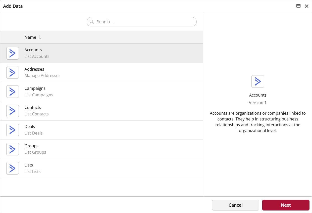Select the Lists row icon
Screen dimensions: 312x213
click(13, 168)
